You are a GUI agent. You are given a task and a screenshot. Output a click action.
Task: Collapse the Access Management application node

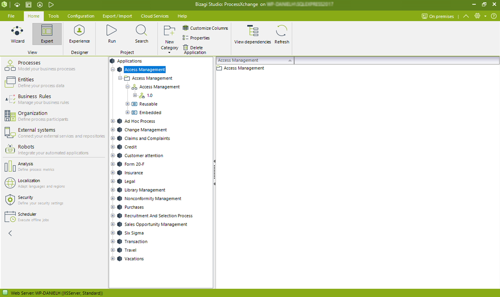click(x=113, y=70)
